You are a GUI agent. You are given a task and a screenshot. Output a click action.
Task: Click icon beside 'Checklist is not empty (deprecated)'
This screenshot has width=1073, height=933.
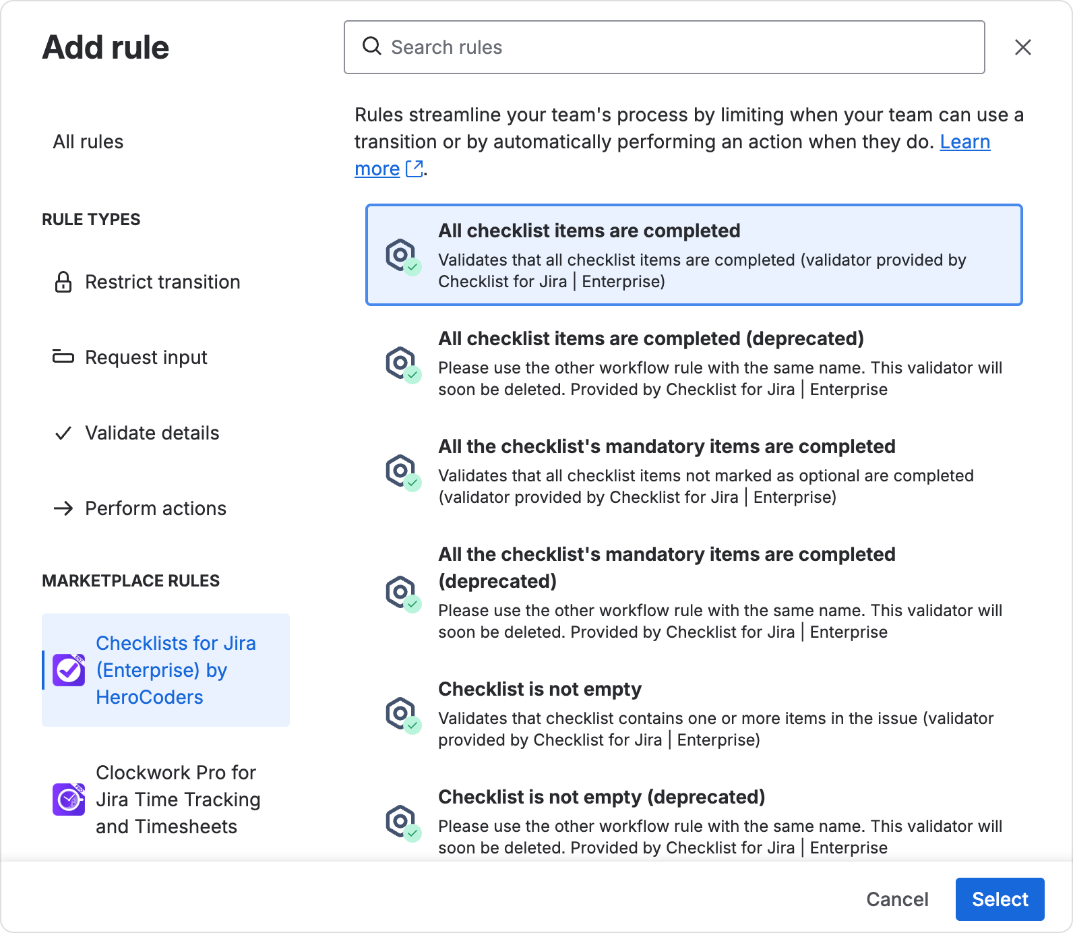(403, 822)
